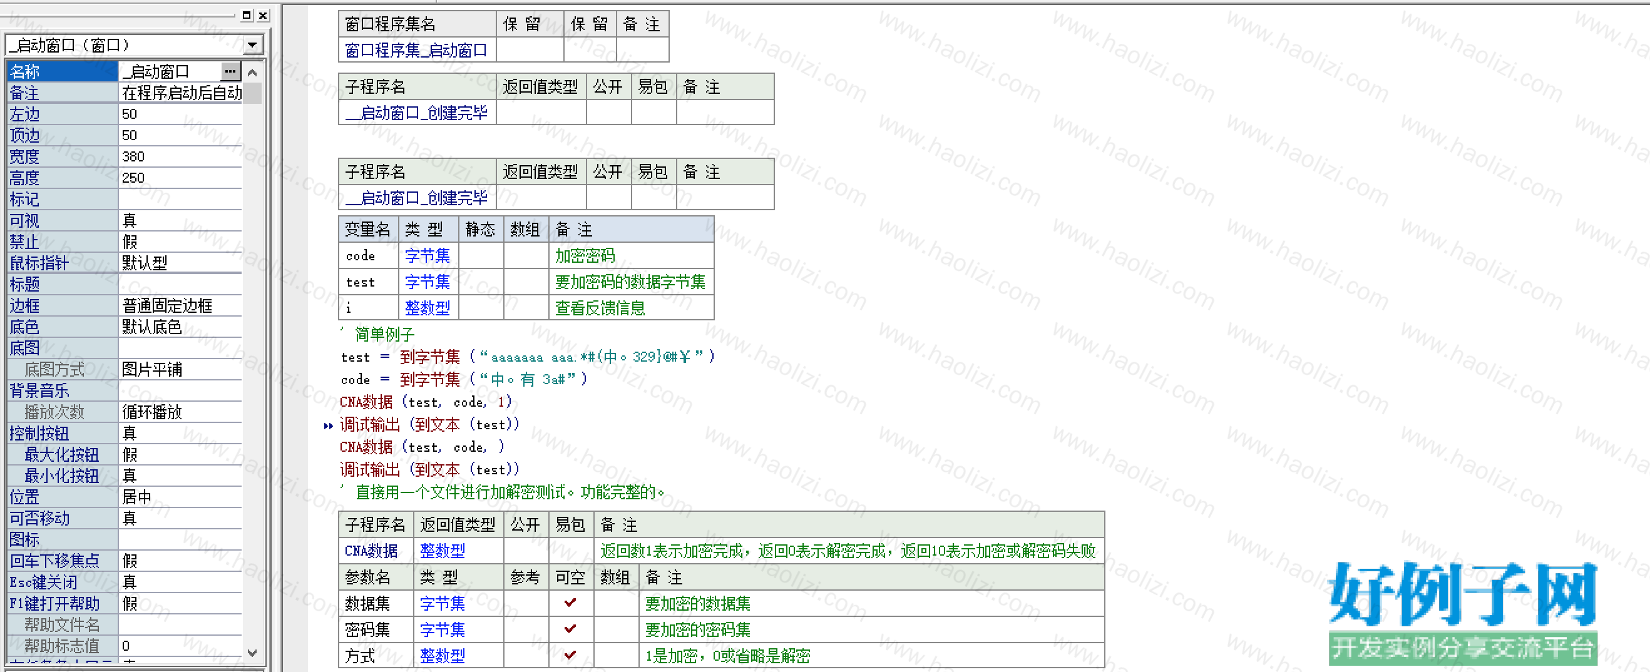The height and width of the screenshot is (672, 1650).
Task: Change 位置 property value 居中
Action: [182, 497]
